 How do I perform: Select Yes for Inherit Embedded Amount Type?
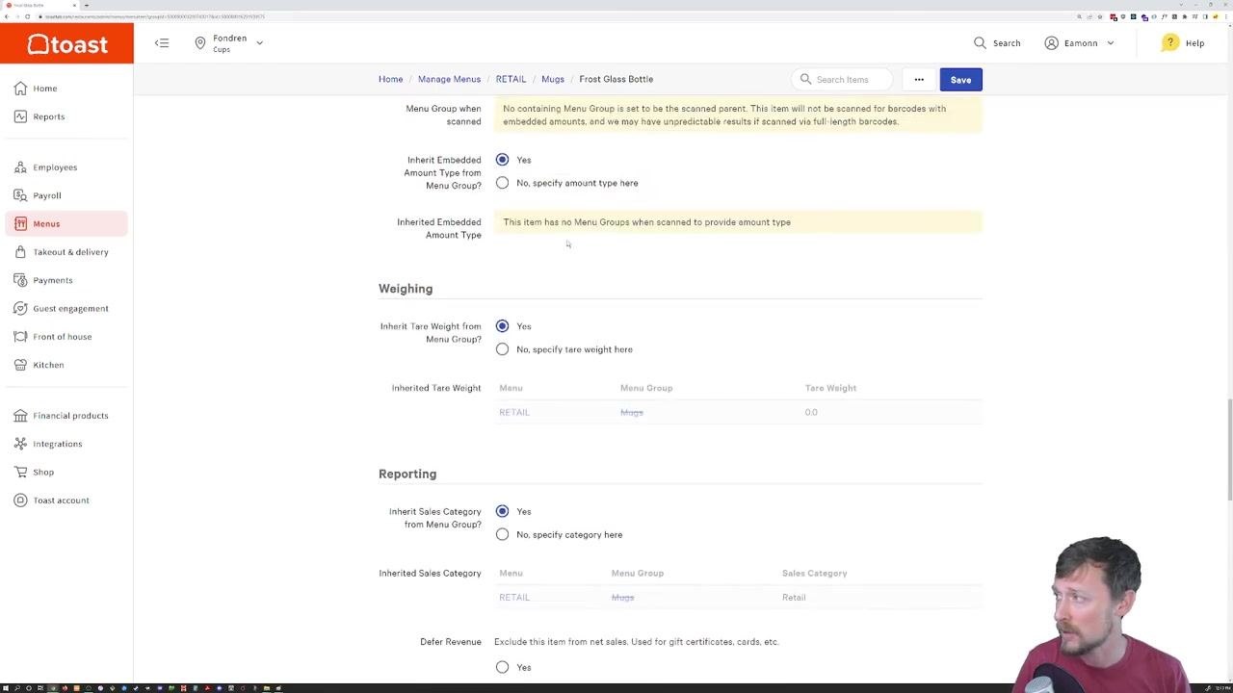502,160
